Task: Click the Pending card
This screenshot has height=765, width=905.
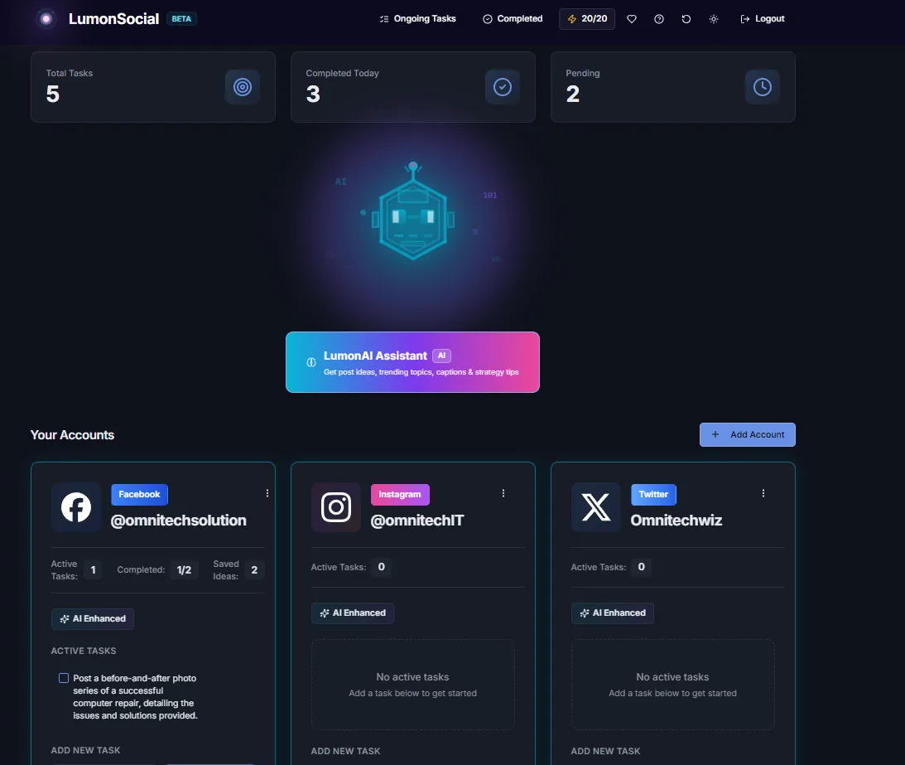Action: tap(673, 87)
